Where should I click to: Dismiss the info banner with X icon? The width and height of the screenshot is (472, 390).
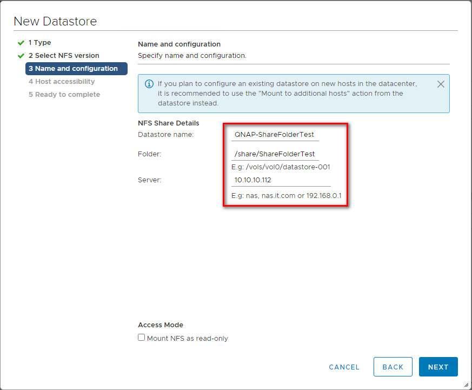pos(441,84)
